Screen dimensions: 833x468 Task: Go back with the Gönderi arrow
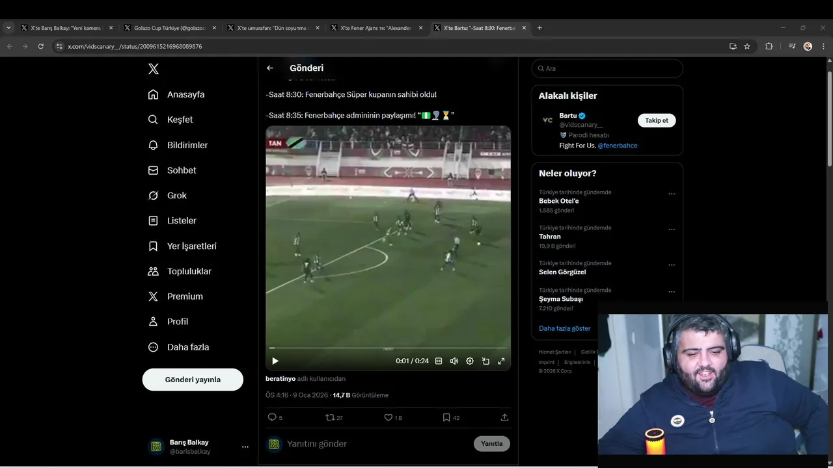pos(270,68)
